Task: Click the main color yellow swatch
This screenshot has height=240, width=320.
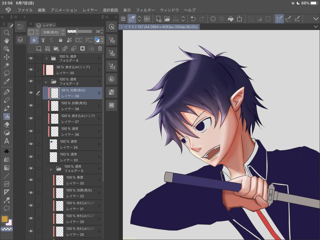Action: (5, 219)
